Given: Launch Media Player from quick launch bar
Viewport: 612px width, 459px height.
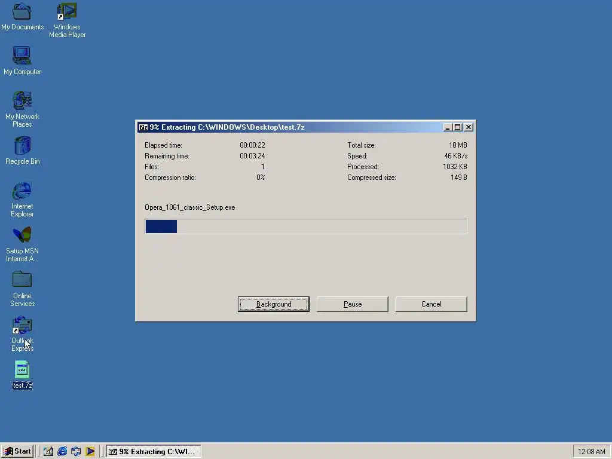Looking at the screenshot, I should (x=90, y=452).
